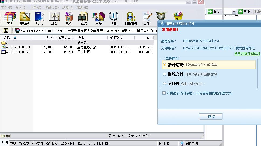Click the WinRAR window resize grip
The image size is (261, 146).
[x=202, y=137]
